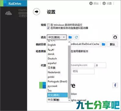Screen dimensions: 121x111
Task: Choose 中文(繁體) from the language list
Action: 57,100
